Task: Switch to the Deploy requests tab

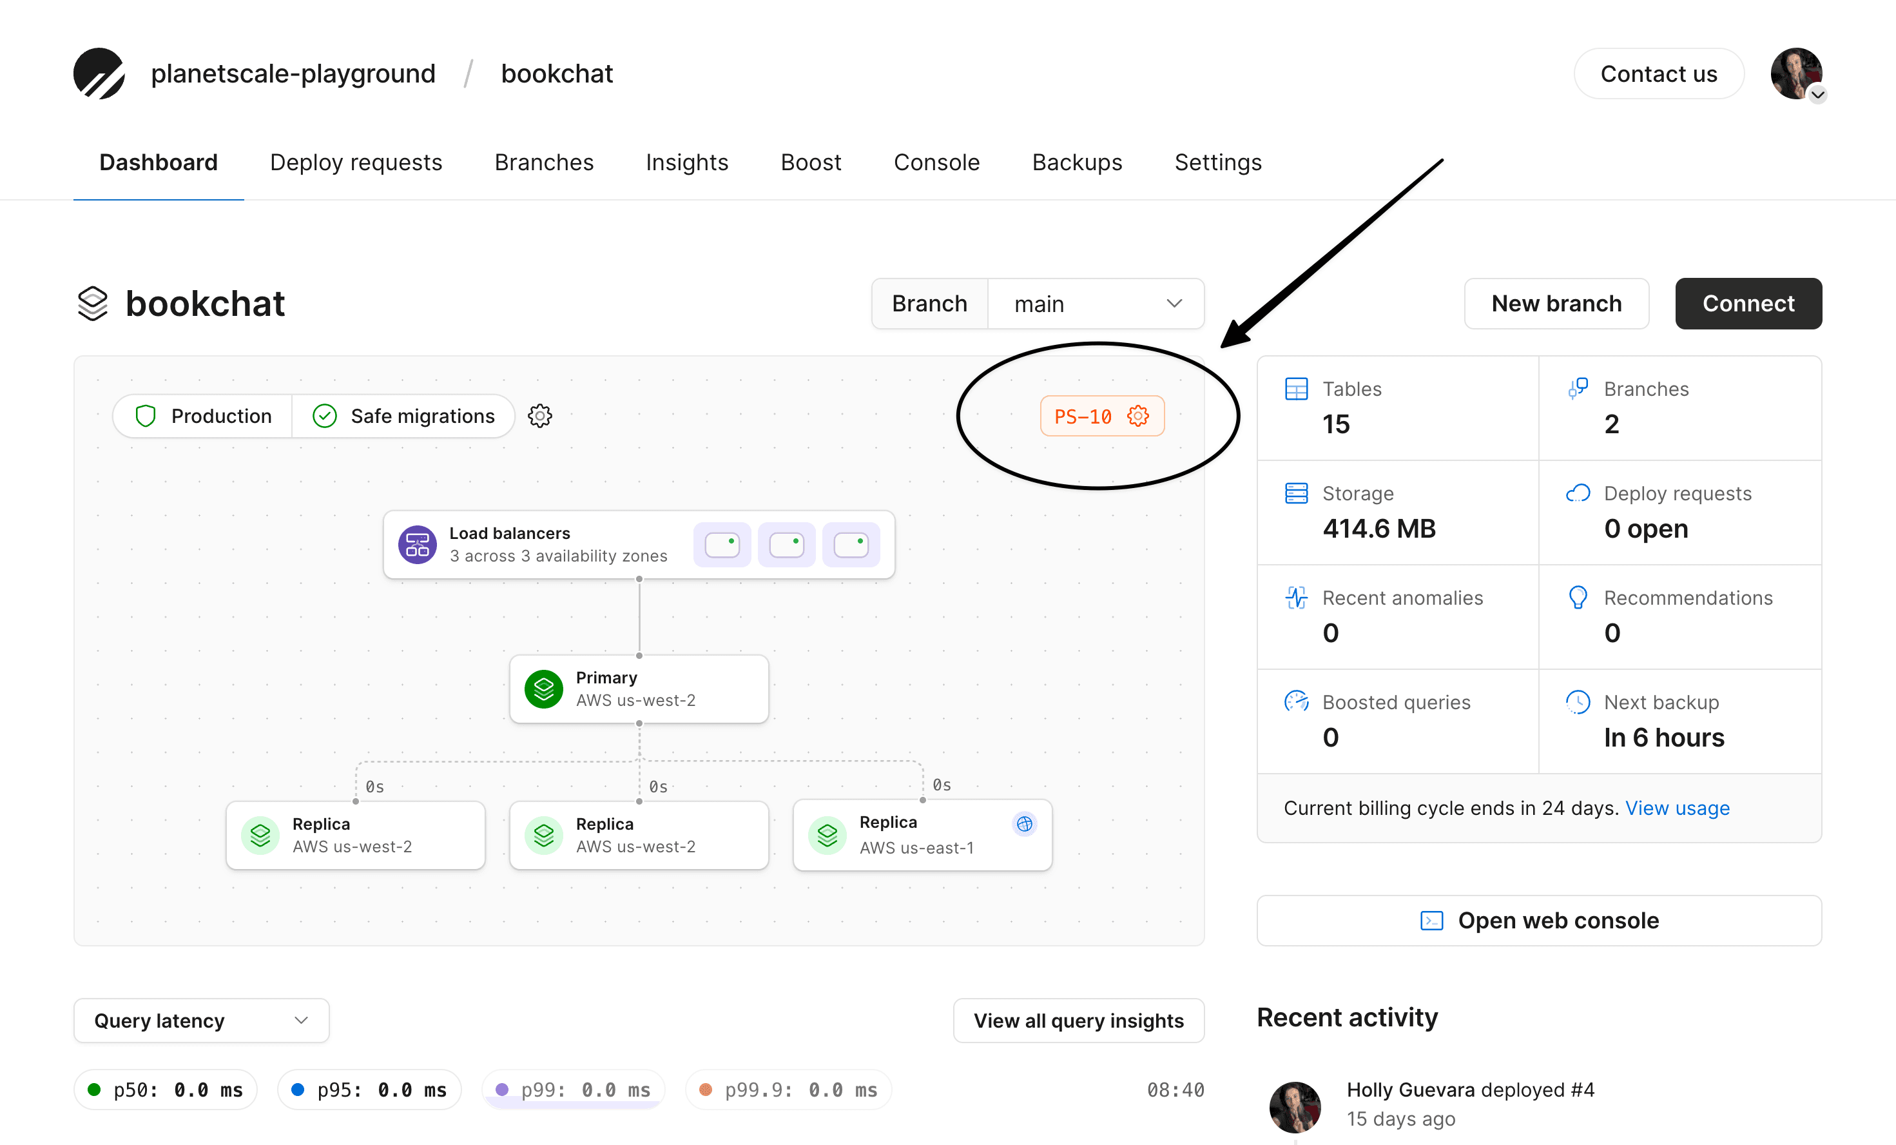Action: 356,162
